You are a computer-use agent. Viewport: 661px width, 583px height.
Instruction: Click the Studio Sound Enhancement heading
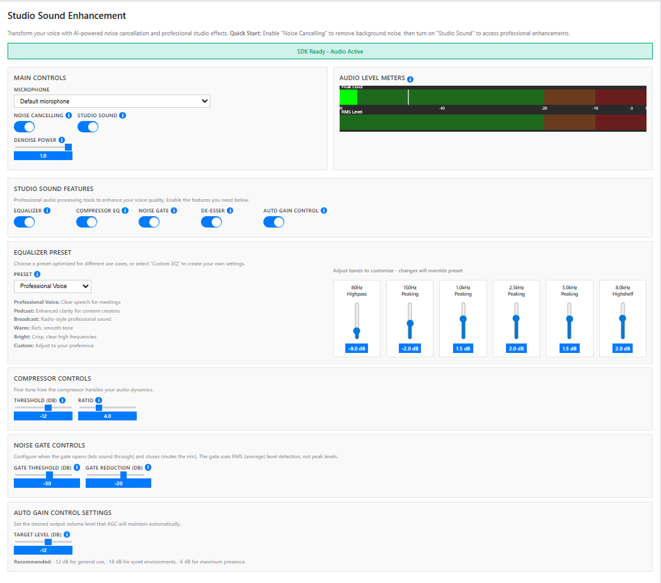(x=67, y=16)
